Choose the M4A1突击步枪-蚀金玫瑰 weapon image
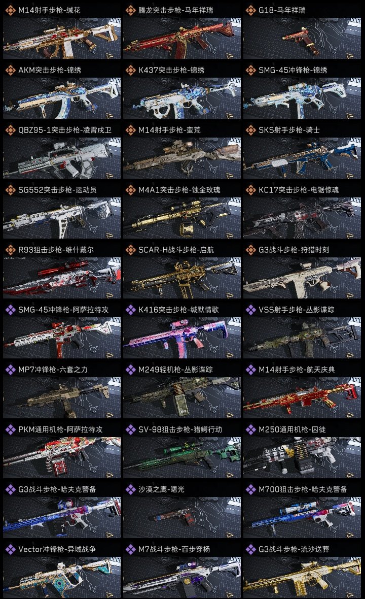 182,218
